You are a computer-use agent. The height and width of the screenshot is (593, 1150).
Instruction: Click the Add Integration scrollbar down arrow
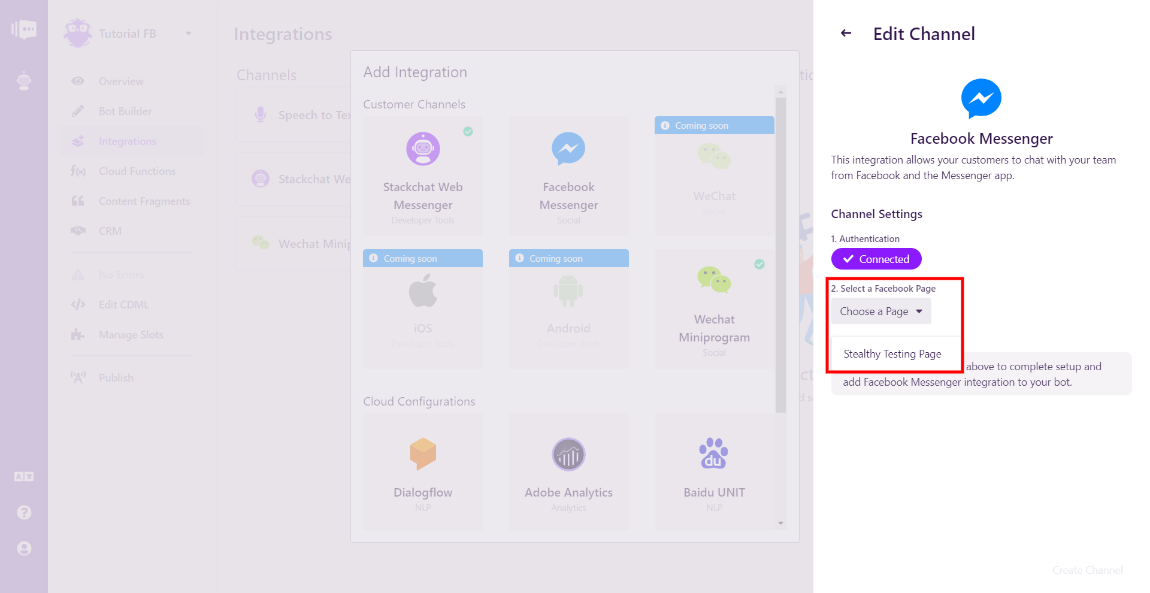[x=780, y=524]
